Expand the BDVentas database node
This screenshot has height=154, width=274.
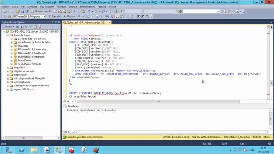[12, 46]
